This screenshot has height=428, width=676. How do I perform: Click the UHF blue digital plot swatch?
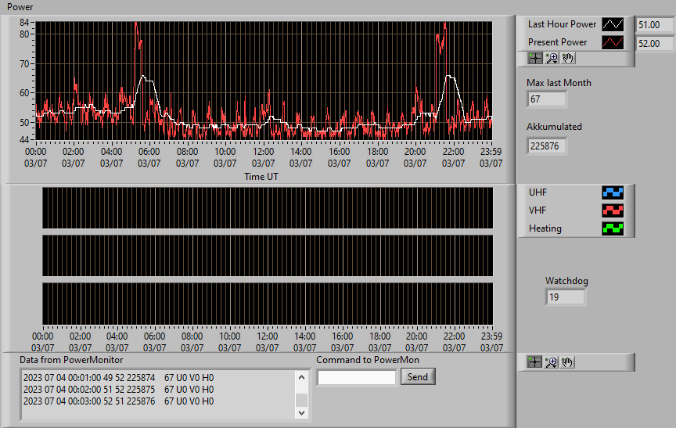pos(613,192)
